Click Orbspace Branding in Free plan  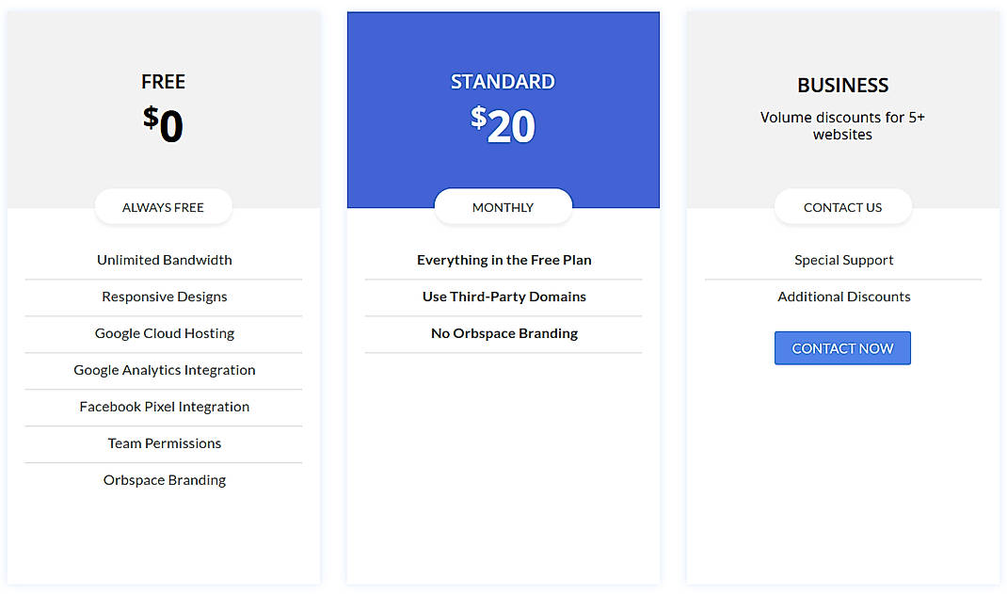point(164,480)
